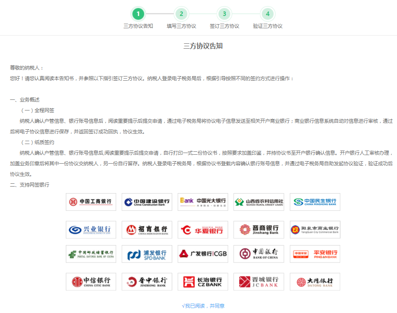Click the 阳泉市商业银行 logo
The height and width of the screenshot is (313, 397).
click(x=315, y=230)
